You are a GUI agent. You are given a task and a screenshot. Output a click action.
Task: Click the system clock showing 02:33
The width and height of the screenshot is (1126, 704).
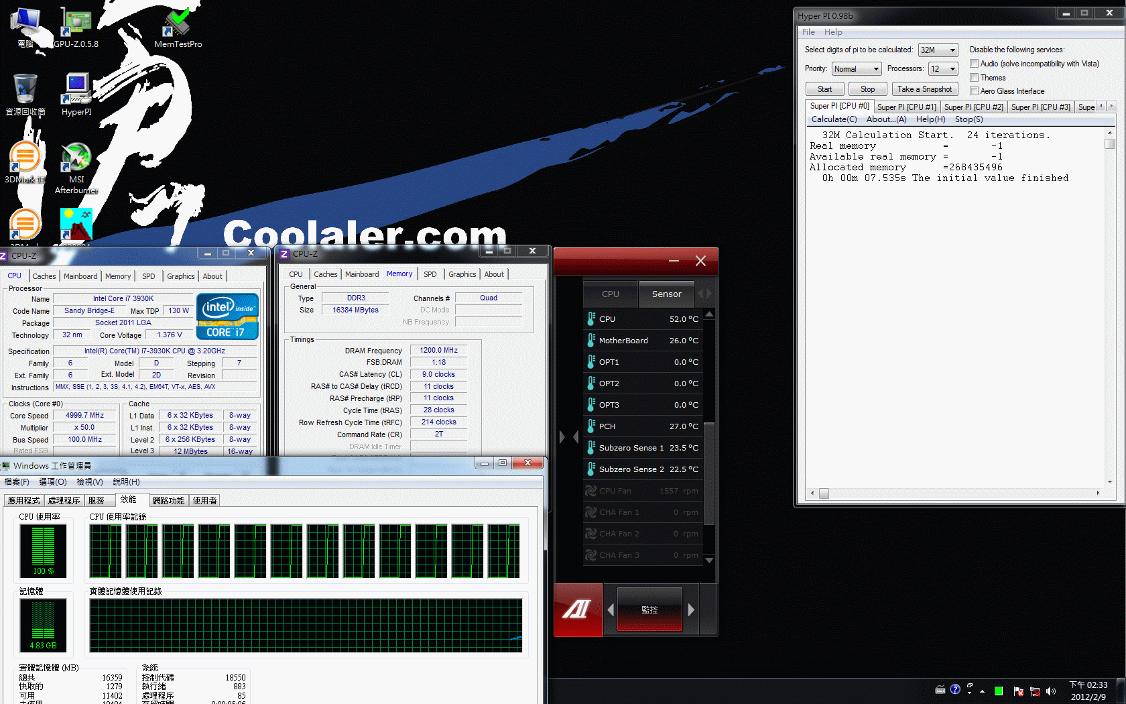pyautogui.click(x=1088, y=691)
